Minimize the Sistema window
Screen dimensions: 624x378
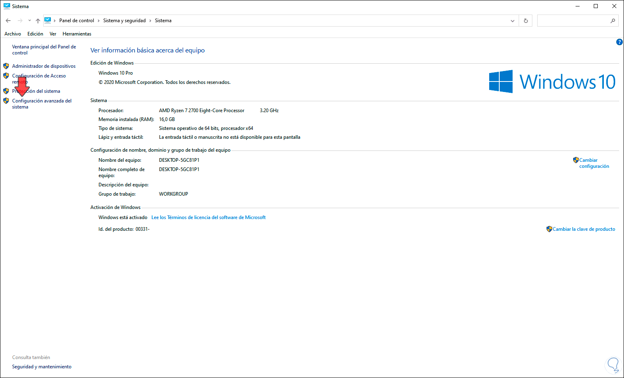pos(578,6)
